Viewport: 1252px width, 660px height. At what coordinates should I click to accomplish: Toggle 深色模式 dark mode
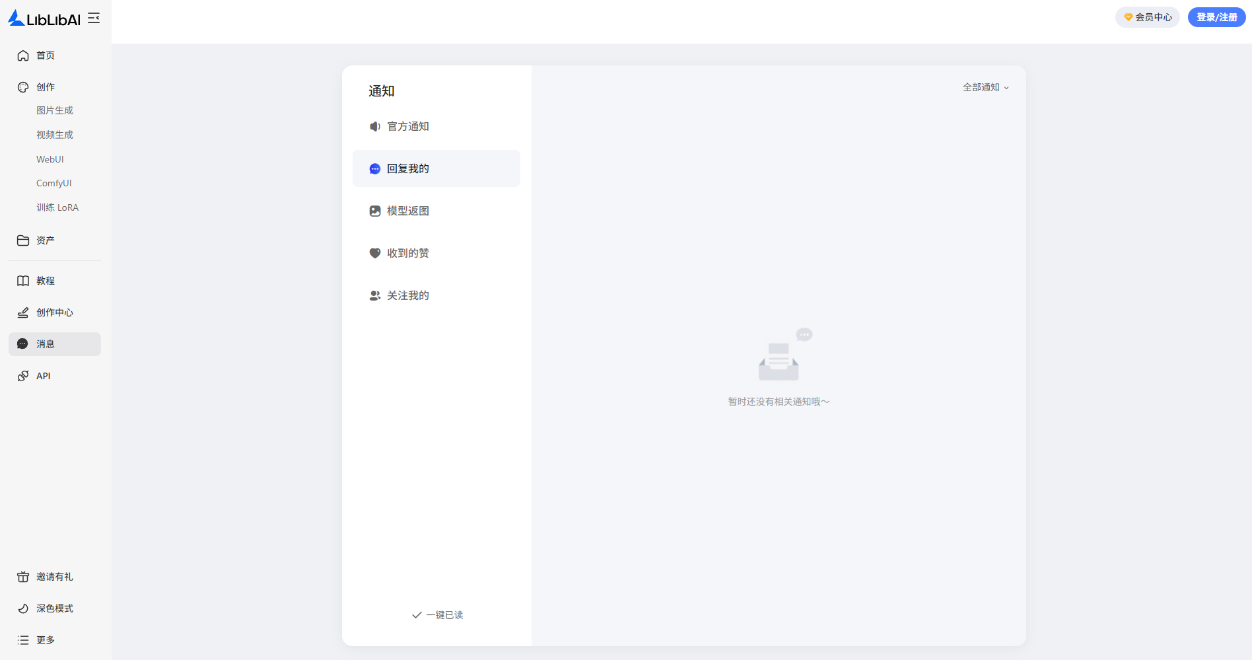[54, 608]
